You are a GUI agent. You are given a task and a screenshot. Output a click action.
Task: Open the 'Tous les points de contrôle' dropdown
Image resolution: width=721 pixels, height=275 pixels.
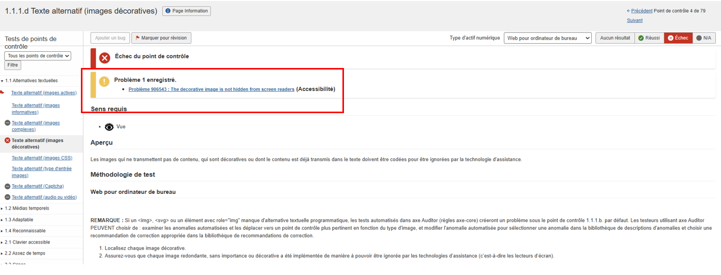coord(38,56)
